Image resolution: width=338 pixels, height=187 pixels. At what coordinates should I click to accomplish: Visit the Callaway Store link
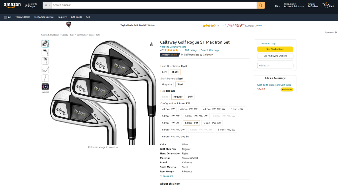173,47
